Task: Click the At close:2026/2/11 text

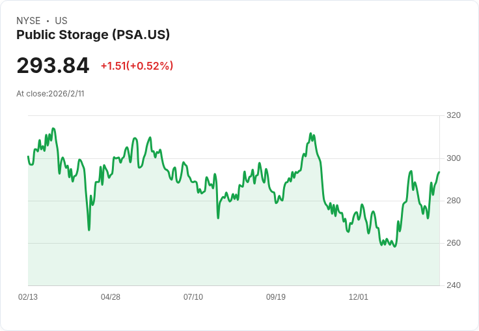Action: 50,94
